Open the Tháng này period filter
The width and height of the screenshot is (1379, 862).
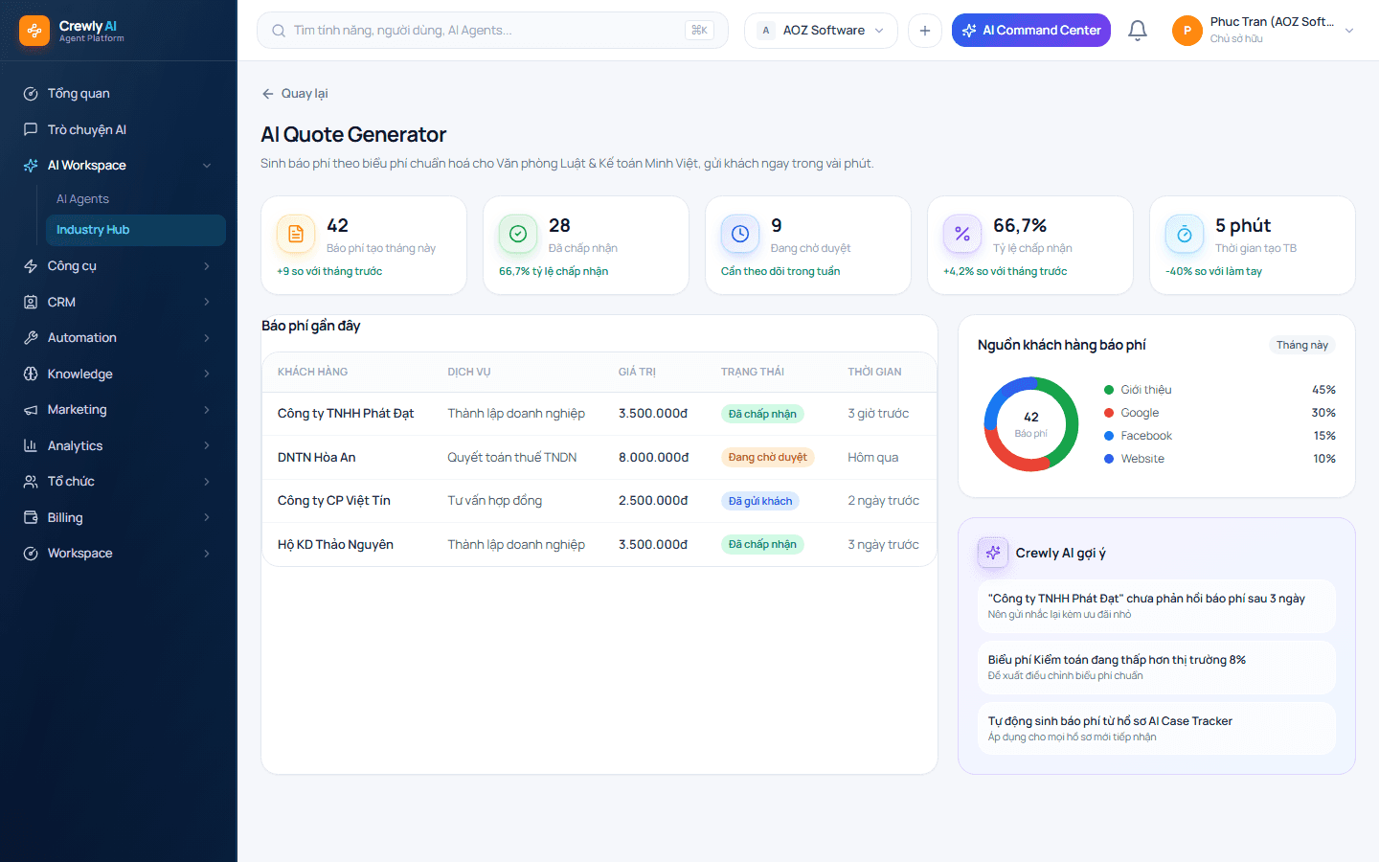pos(1301,345)
